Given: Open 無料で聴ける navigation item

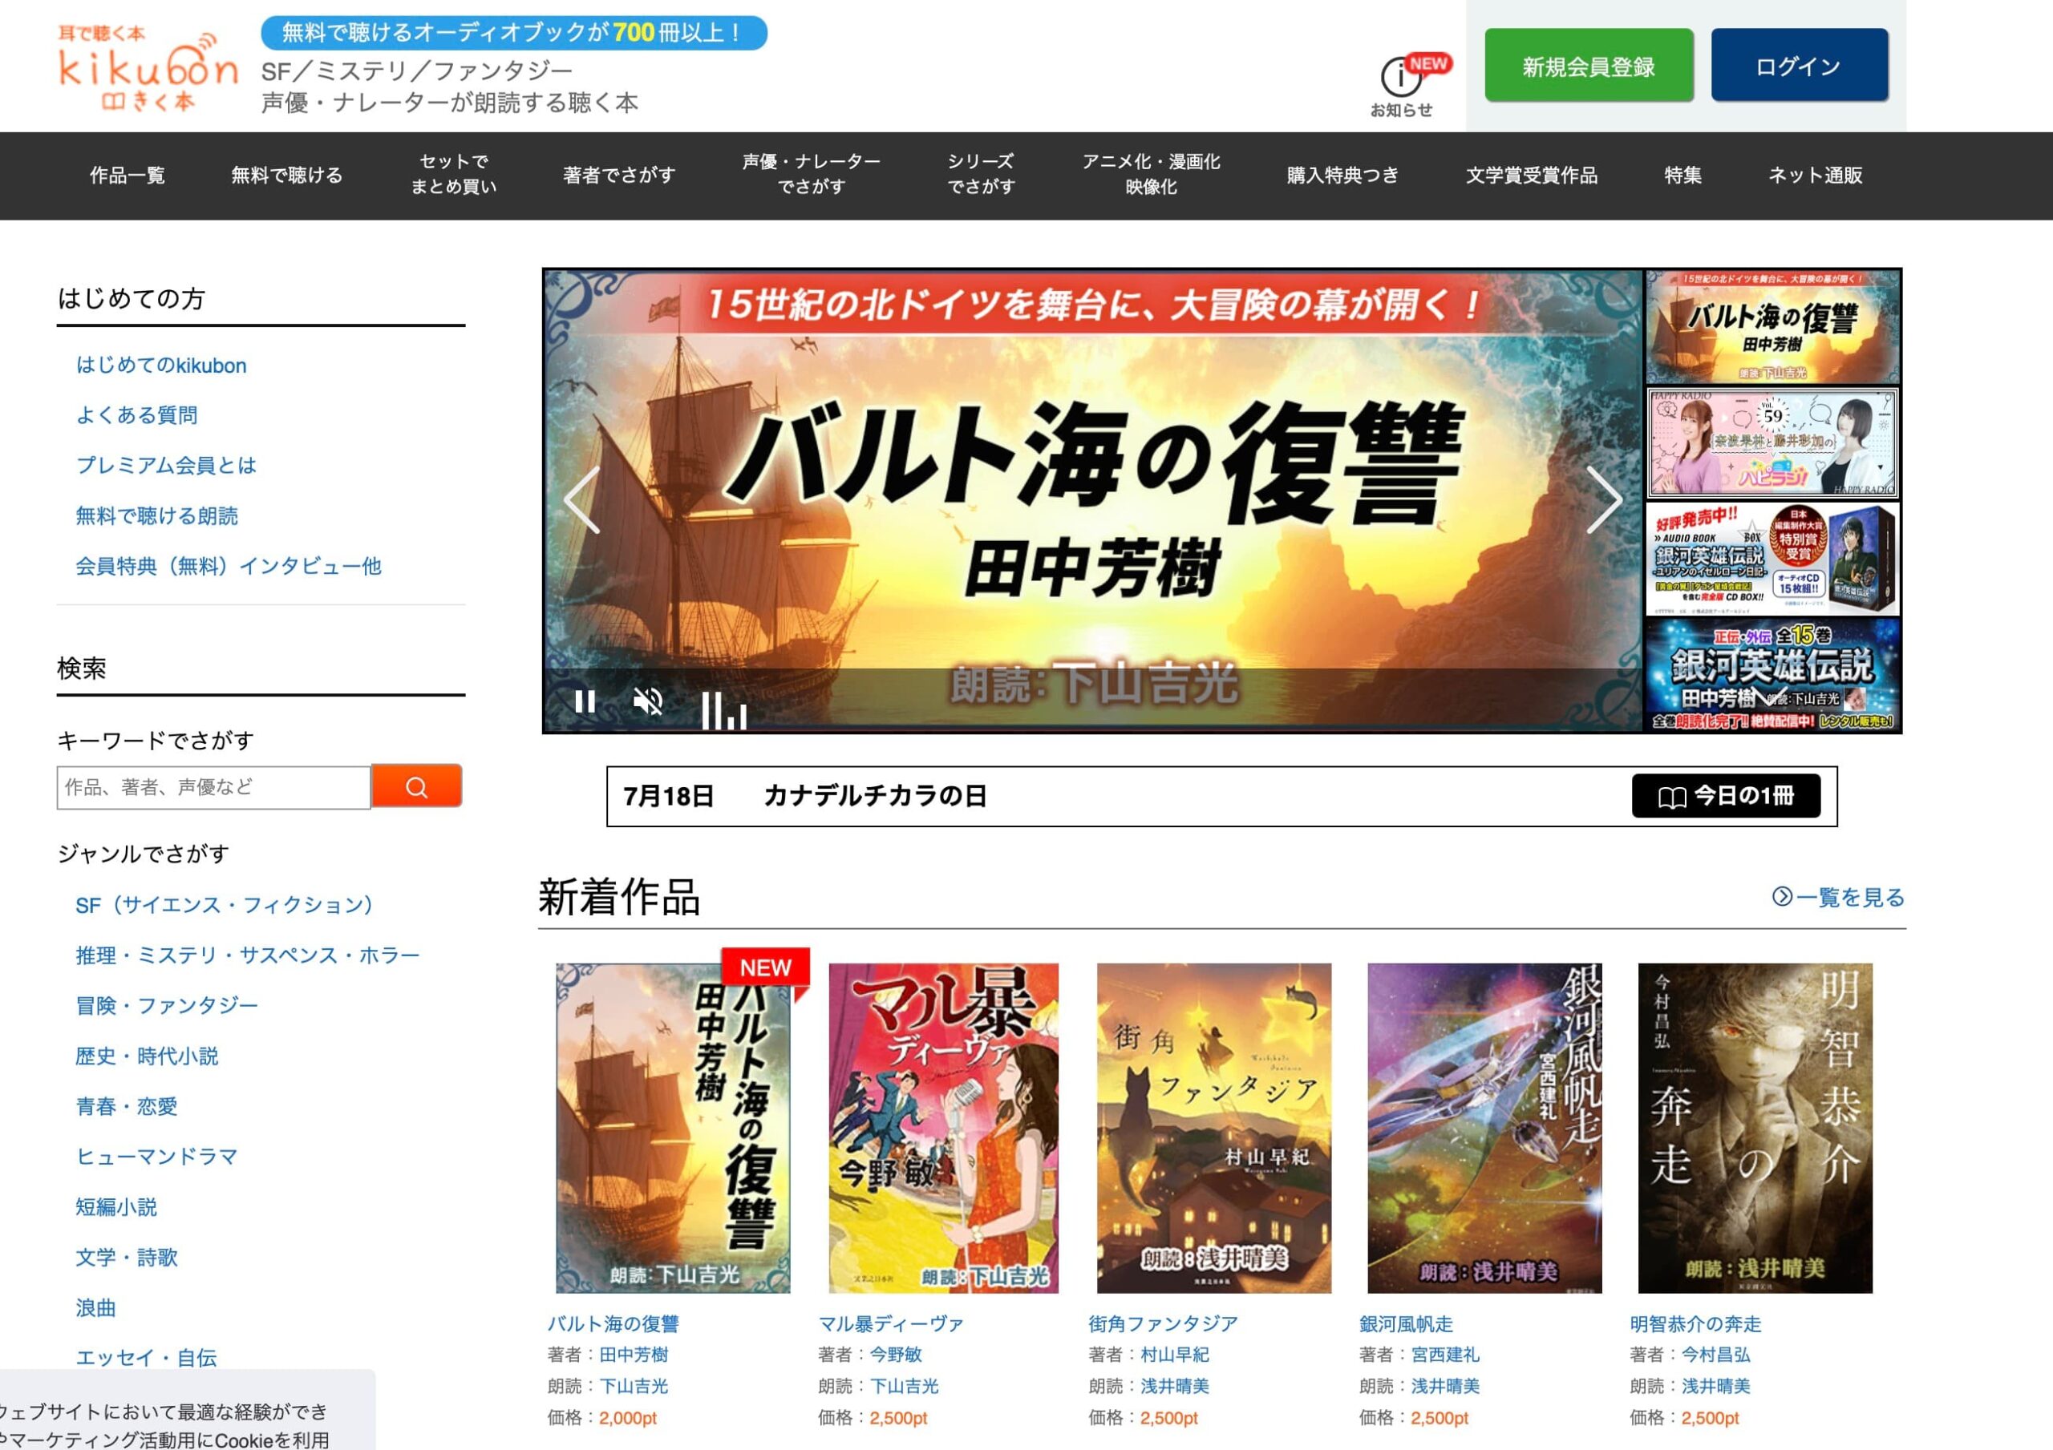Looking at the screenshot, I should [x=287, y=176].
